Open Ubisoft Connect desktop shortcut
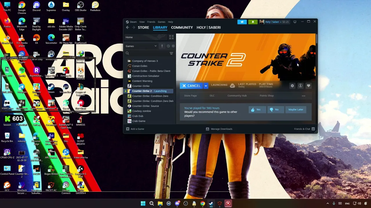The width and height of the screenshot is (371, 208). (x=66, y=187)
